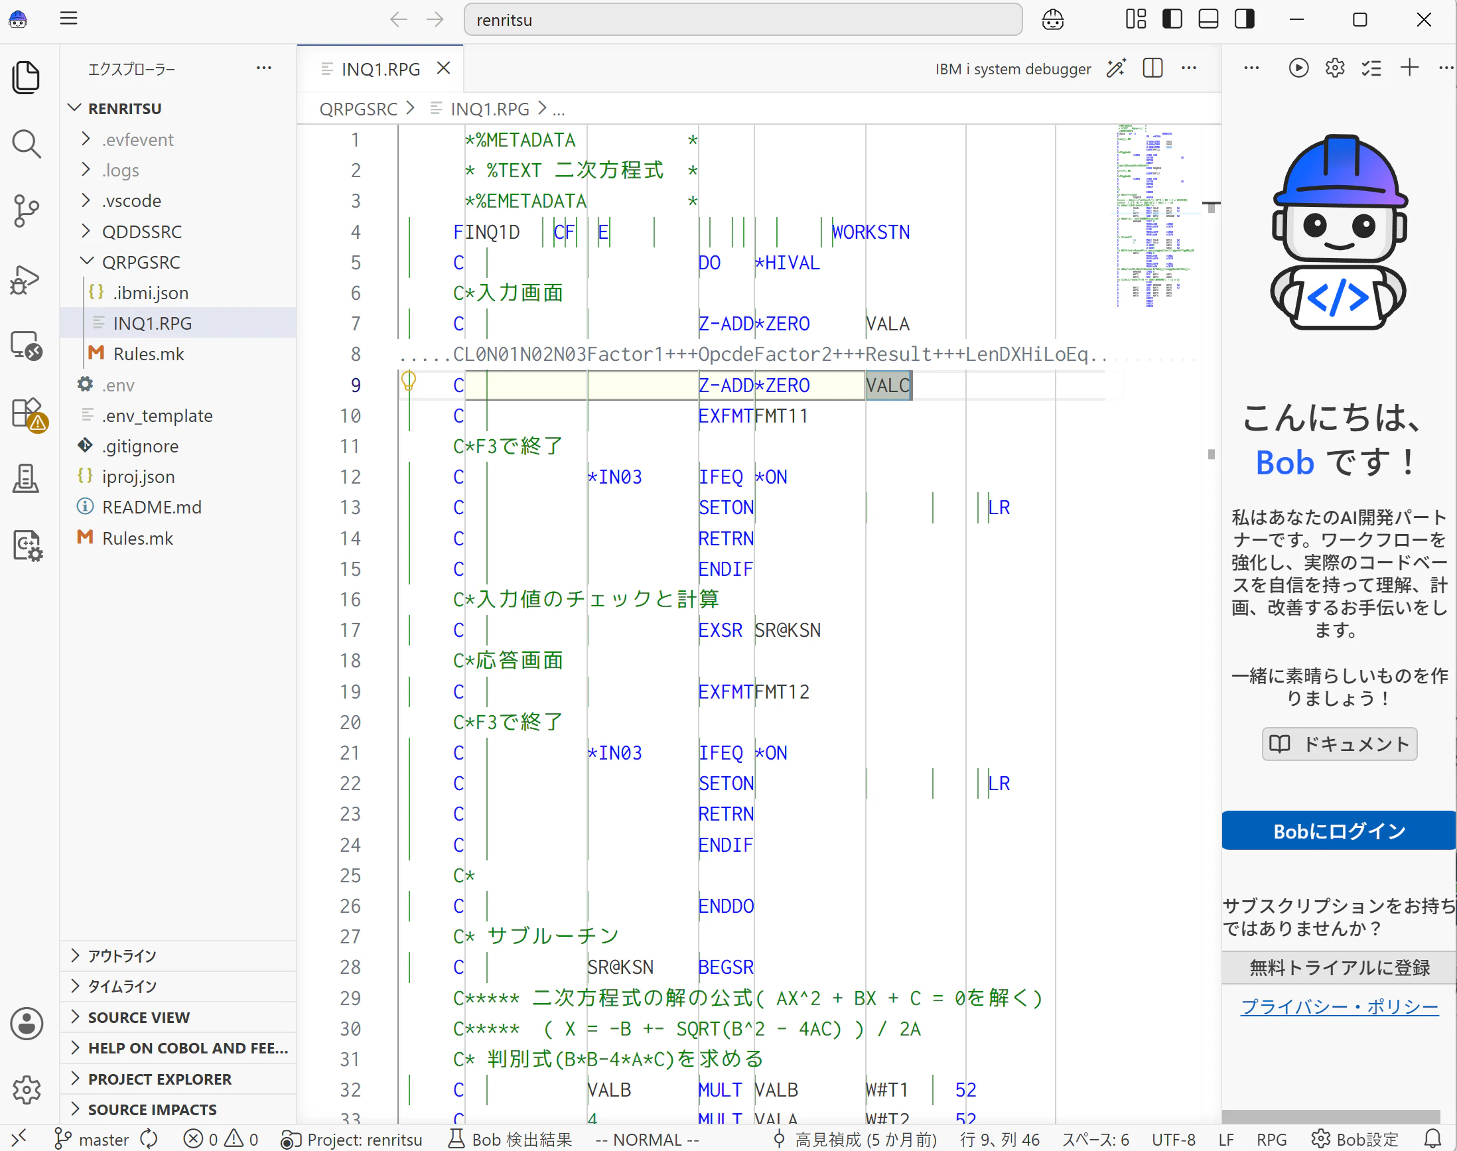Viewport: 1457px width, 1151px height.
Task: Open Run and Debug view icon
Action: (27, 280)
